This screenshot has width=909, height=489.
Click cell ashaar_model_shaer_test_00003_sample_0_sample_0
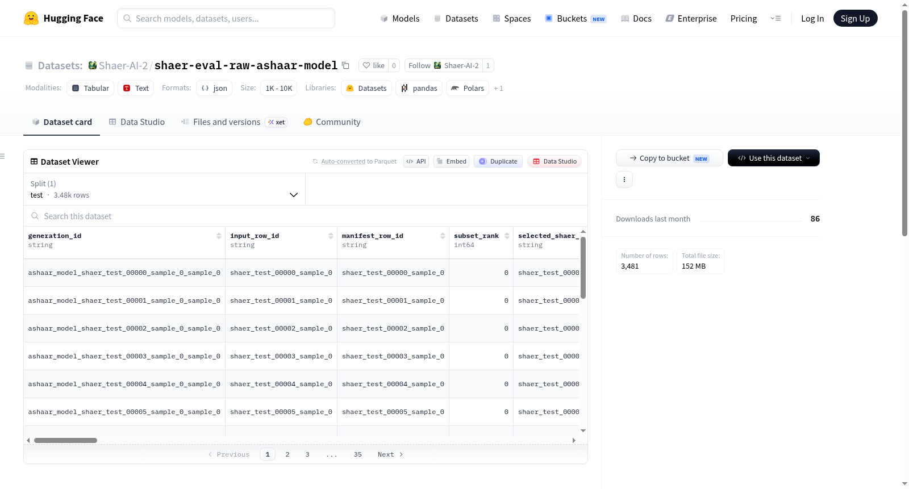tap(124, 356)
